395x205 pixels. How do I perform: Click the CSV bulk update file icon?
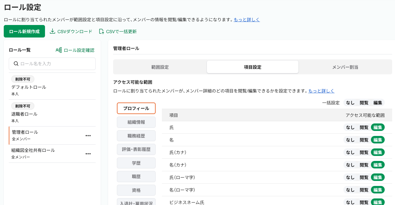coord(101,31)
